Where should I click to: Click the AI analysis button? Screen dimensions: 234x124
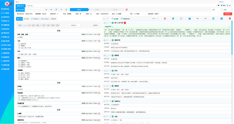pos(115,19)
